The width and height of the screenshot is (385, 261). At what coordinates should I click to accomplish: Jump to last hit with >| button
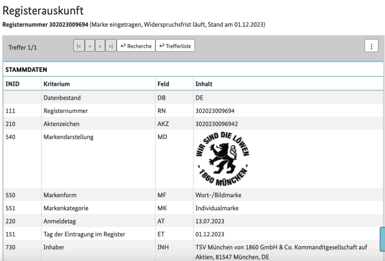click(111, 46)
